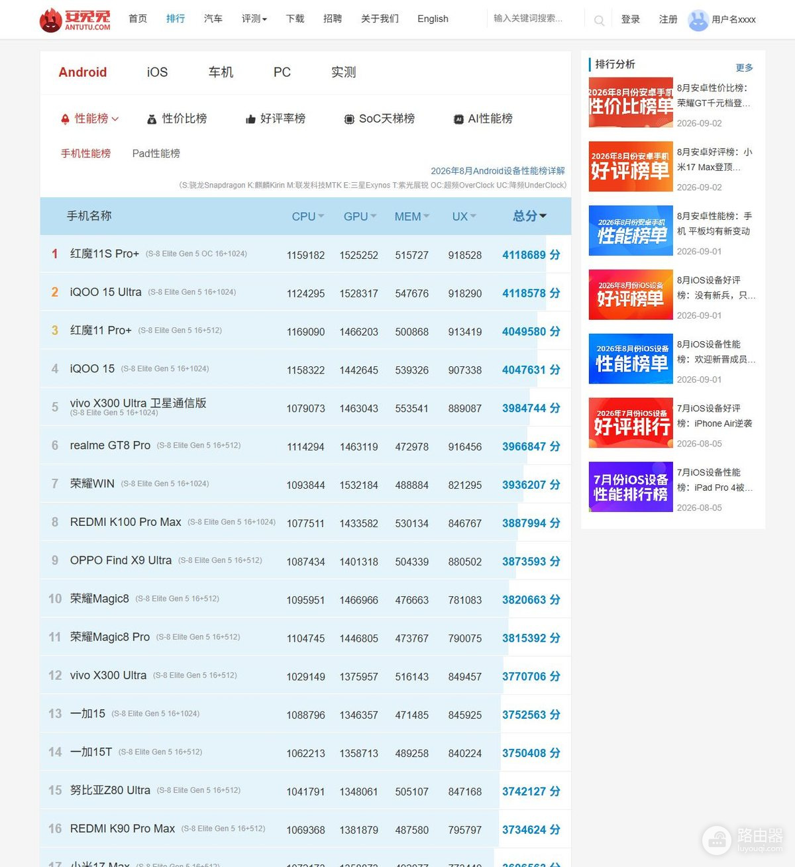Click 更多 in 排行分析
This screenshot has width=795, height=867.
point(745,68)
